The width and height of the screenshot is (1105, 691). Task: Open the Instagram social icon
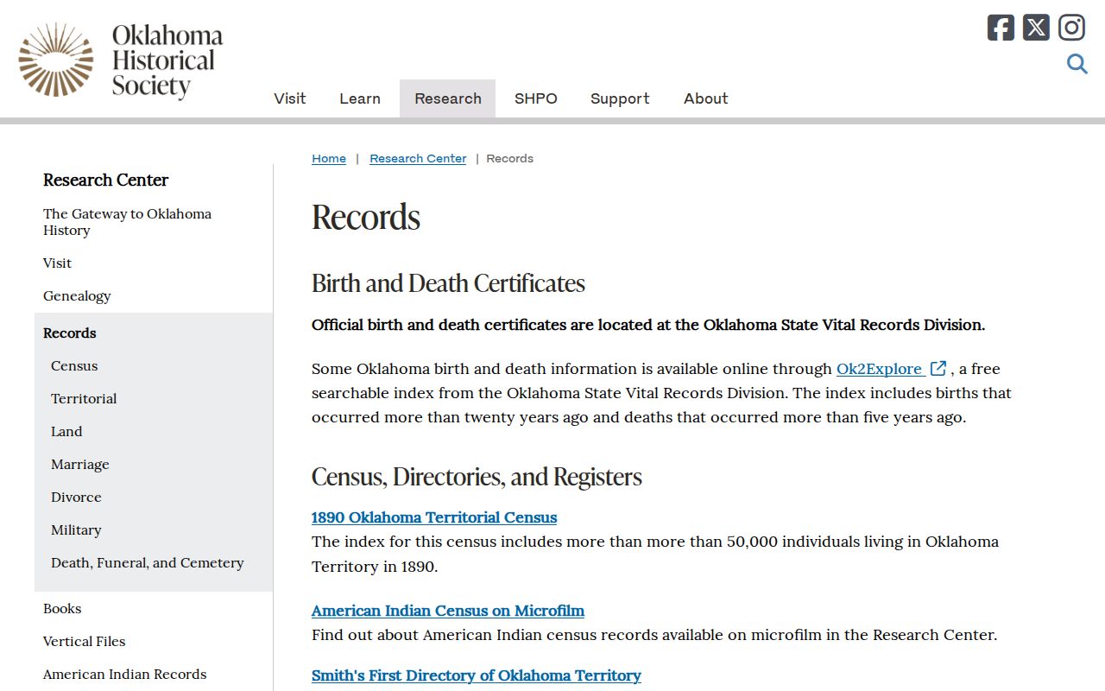pyautogui.click(x=1071, y=28)
